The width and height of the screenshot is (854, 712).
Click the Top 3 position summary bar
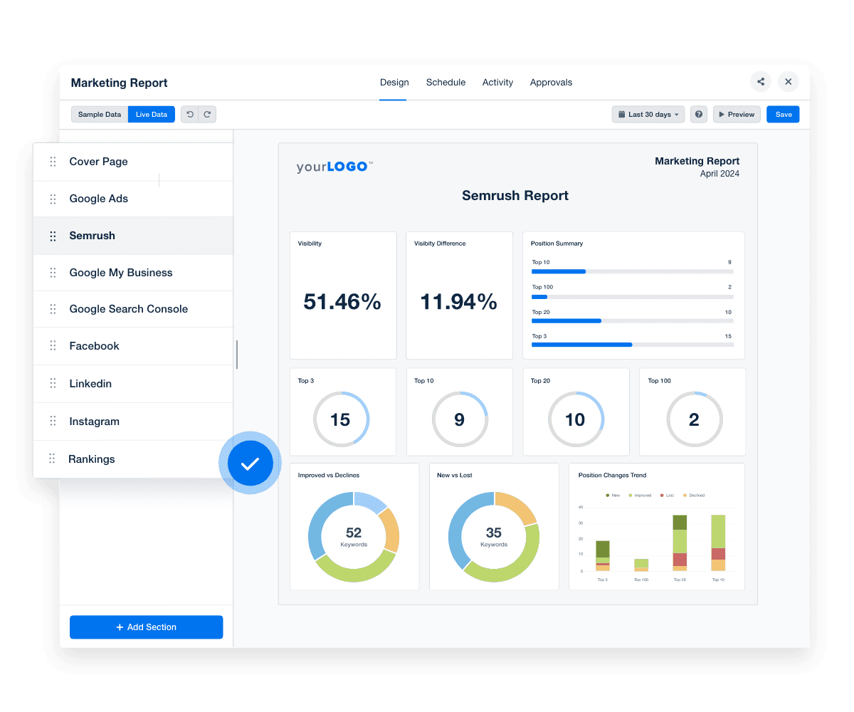[632, 345]
